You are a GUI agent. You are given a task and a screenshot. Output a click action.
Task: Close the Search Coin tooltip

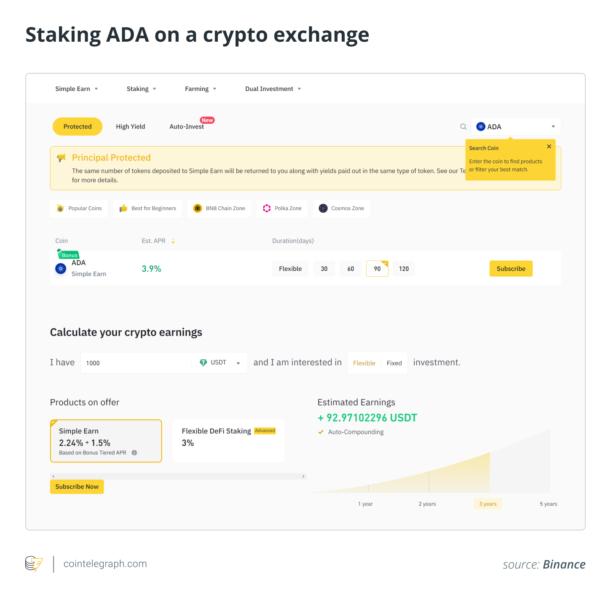tap(549, 147)
